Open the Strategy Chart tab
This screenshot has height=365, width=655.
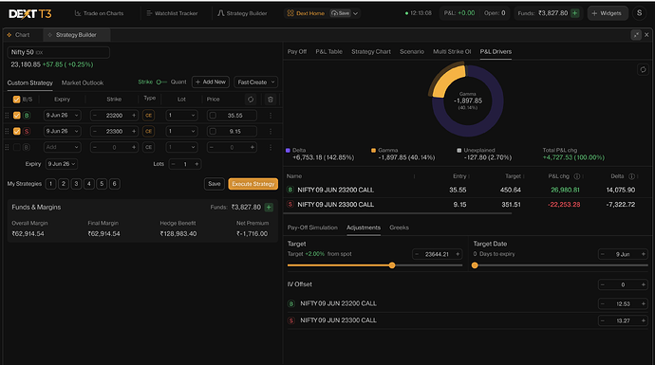tap(371, 52)
